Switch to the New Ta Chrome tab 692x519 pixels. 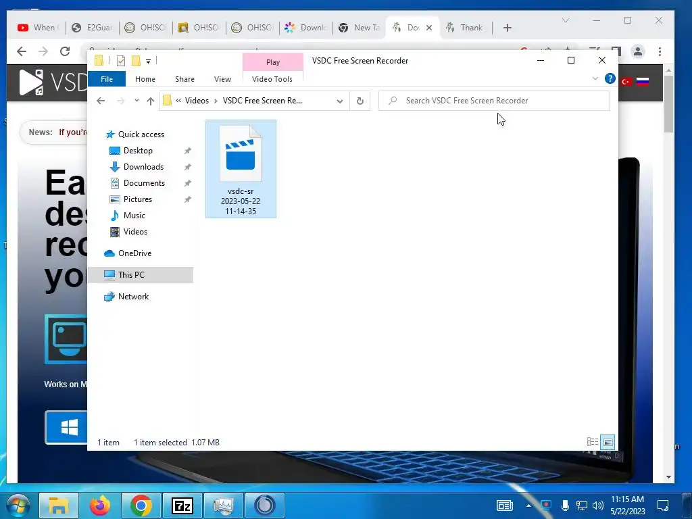(359, 28)
